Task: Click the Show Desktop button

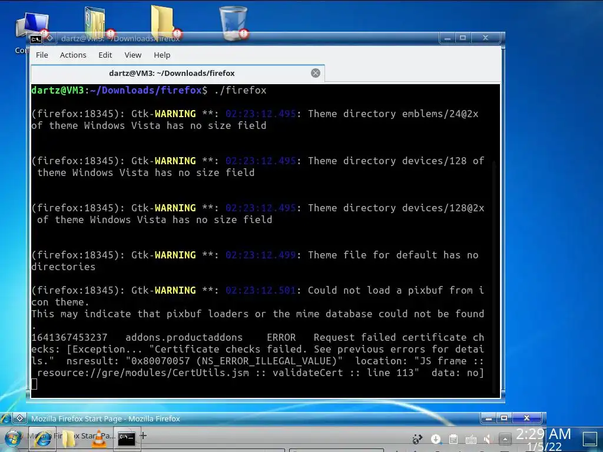Action: pyautogui.click(x=590, y=439)
